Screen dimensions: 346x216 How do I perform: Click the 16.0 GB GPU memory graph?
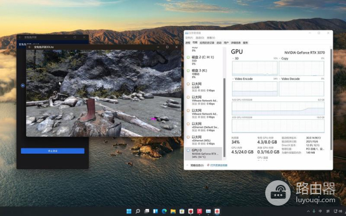point(278,126)
